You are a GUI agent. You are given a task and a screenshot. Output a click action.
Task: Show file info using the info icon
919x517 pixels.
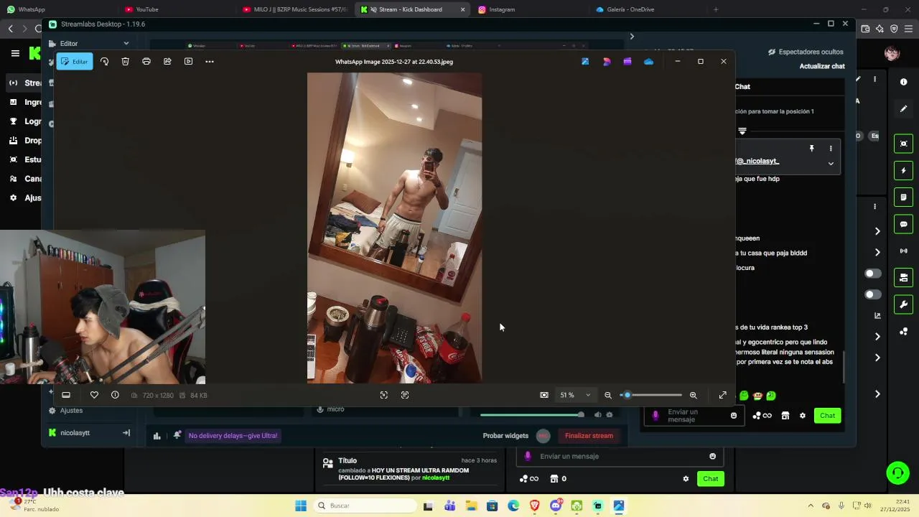click(115, 395)
